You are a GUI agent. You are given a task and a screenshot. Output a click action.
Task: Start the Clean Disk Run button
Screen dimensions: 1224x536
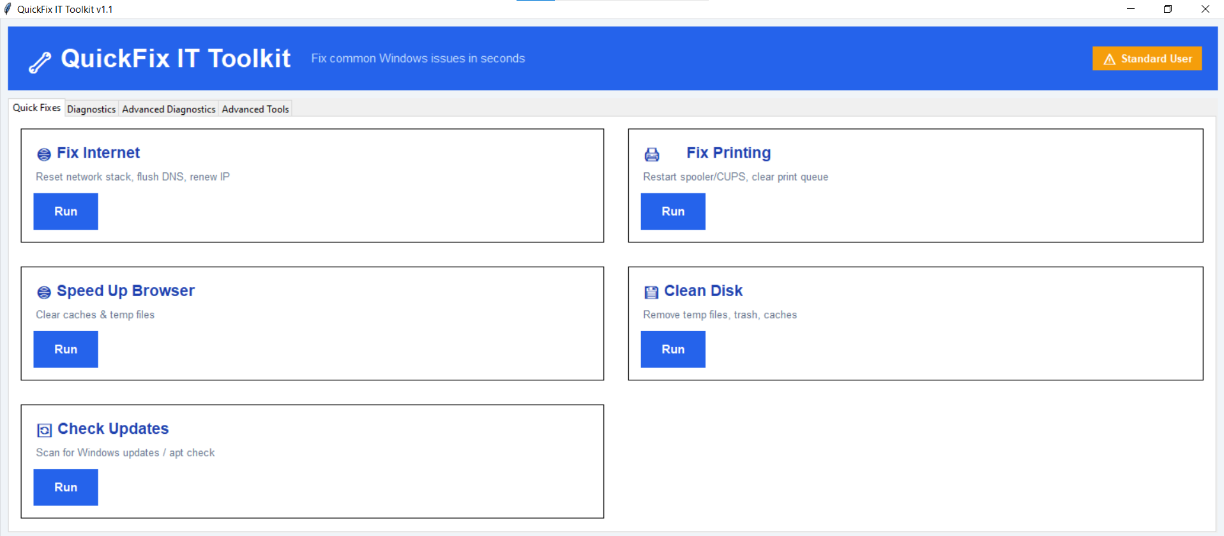click(673, 349)
